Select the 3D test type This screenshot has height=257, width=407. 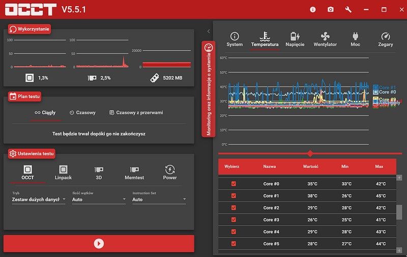pos(99,173)
